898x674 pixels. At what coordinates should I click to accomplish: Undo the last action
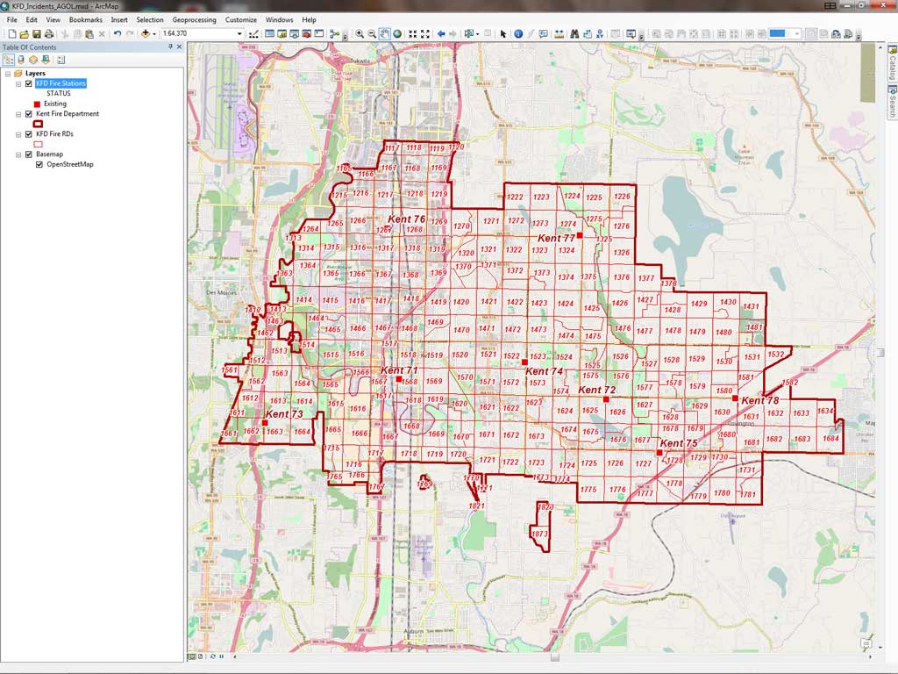118,34
